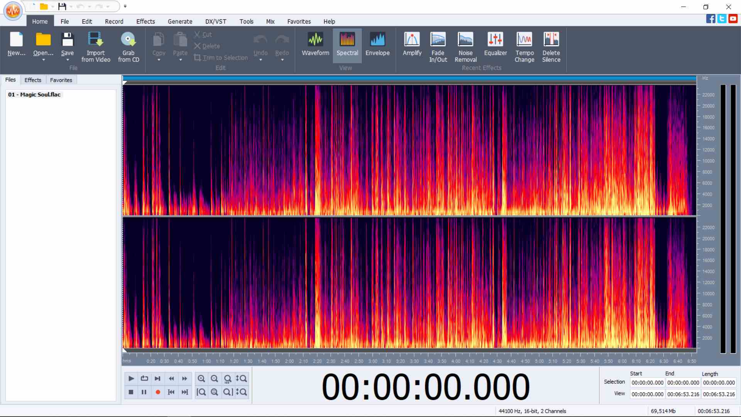This screenshot has width=741, height=417.
Task: Expand the Save dropdown arrow
Action: pos(68,60)
